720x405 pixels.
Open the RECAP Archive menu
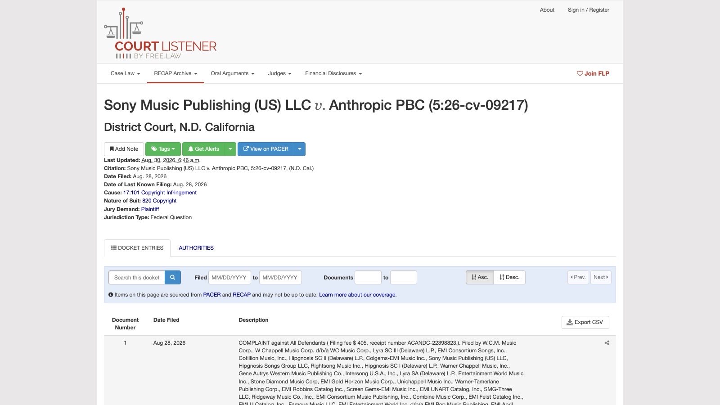tap(175, 73)
